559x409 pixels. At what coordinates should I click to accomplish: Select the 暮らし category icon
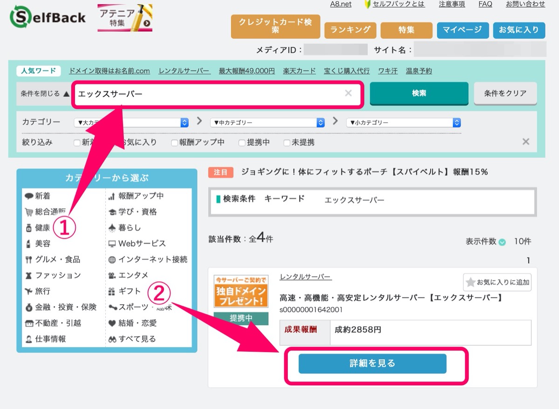coord(112,228)
